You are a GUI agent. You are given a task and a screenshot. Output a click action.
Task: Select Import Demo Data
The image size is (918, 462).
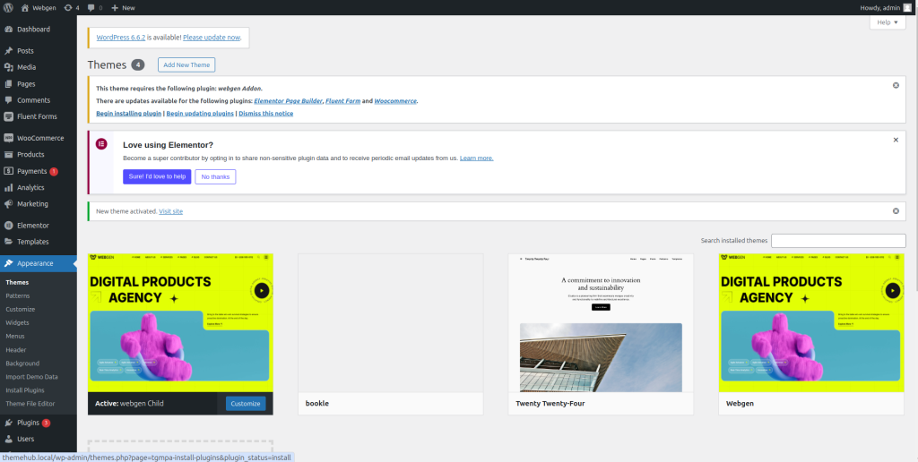[31, 377]
